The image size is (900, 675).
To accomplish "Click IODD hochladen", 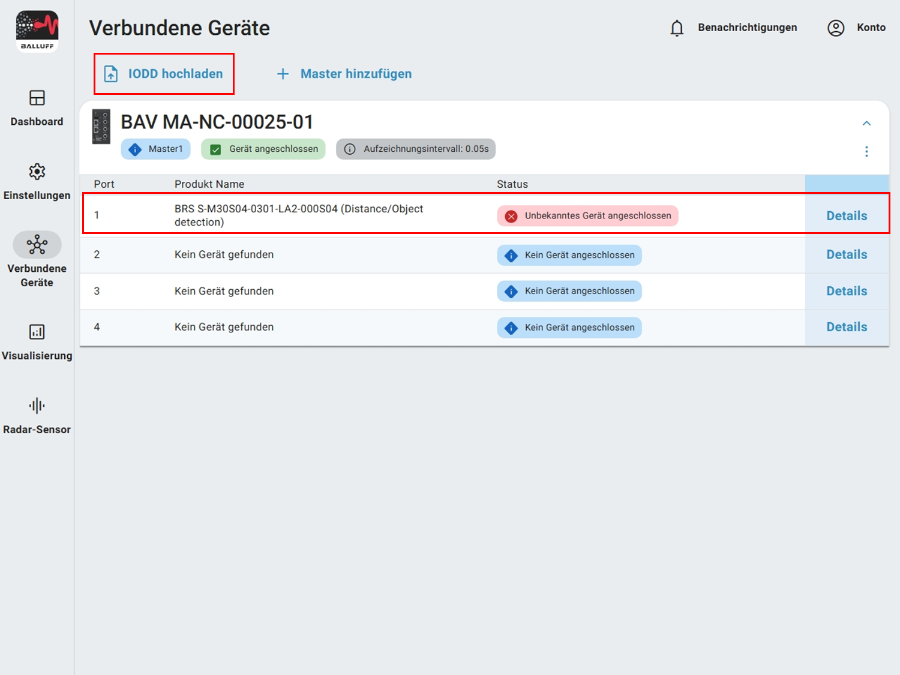I will tap(164, 73).
